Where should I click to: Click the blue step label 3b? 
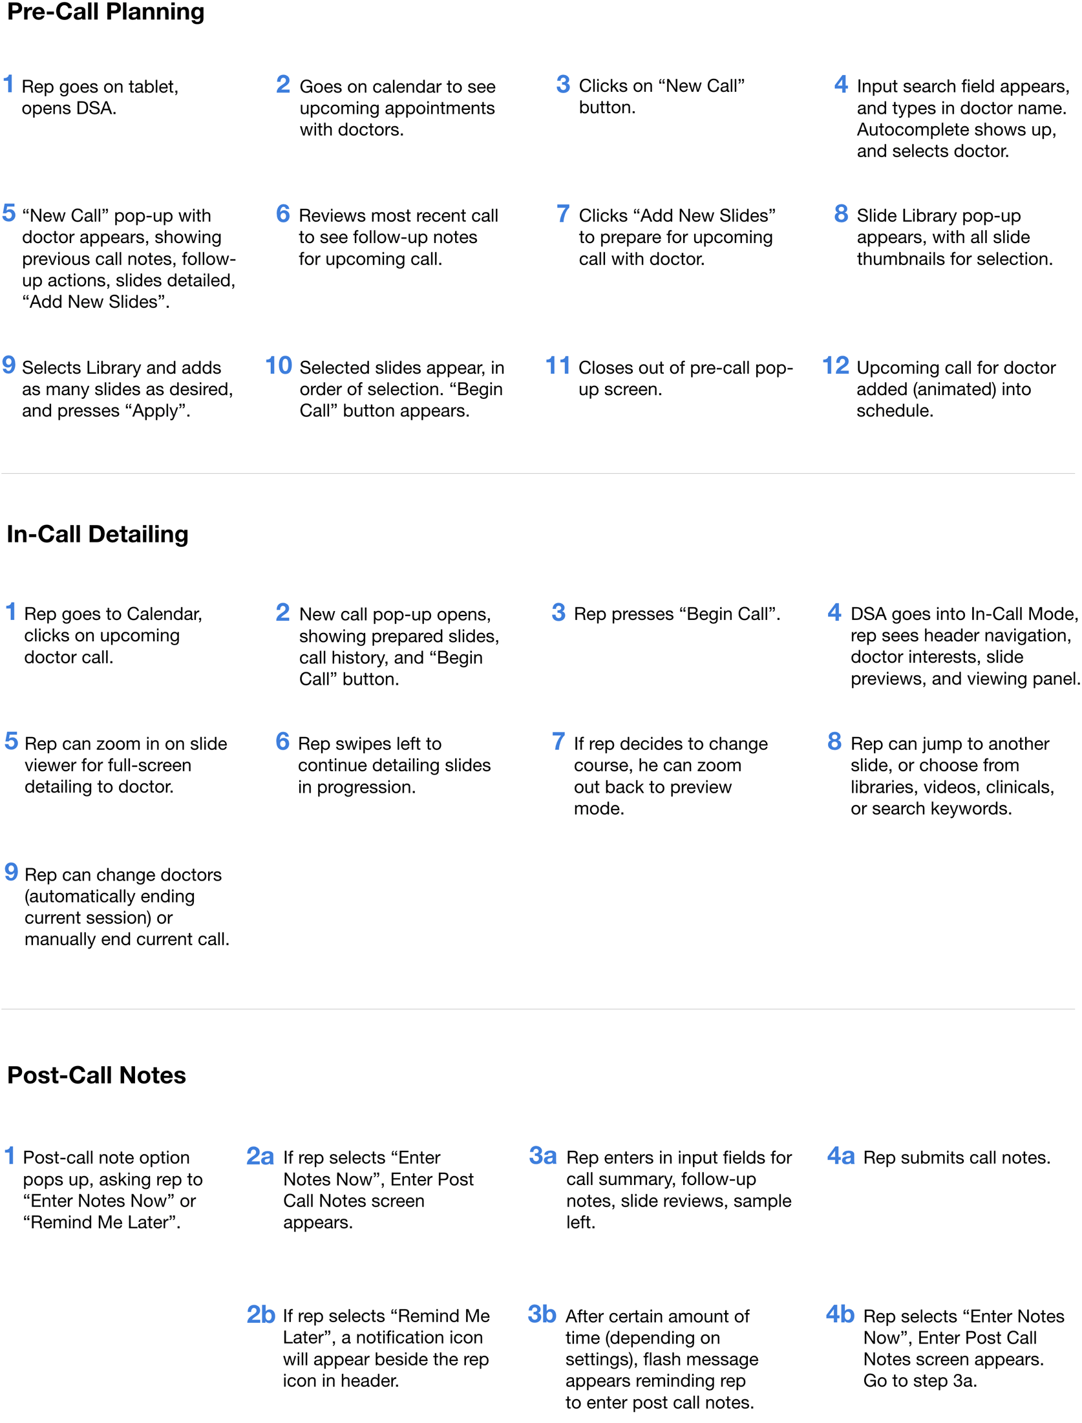click(542, 1314)
